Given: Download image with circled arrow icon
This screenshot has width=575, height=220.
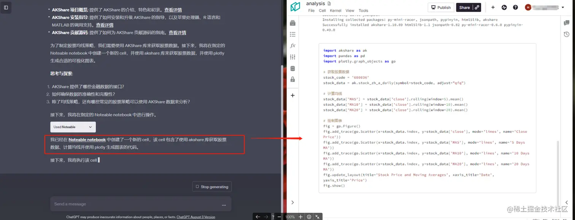Looking at the screenshot, I should [x=309, y=217].
